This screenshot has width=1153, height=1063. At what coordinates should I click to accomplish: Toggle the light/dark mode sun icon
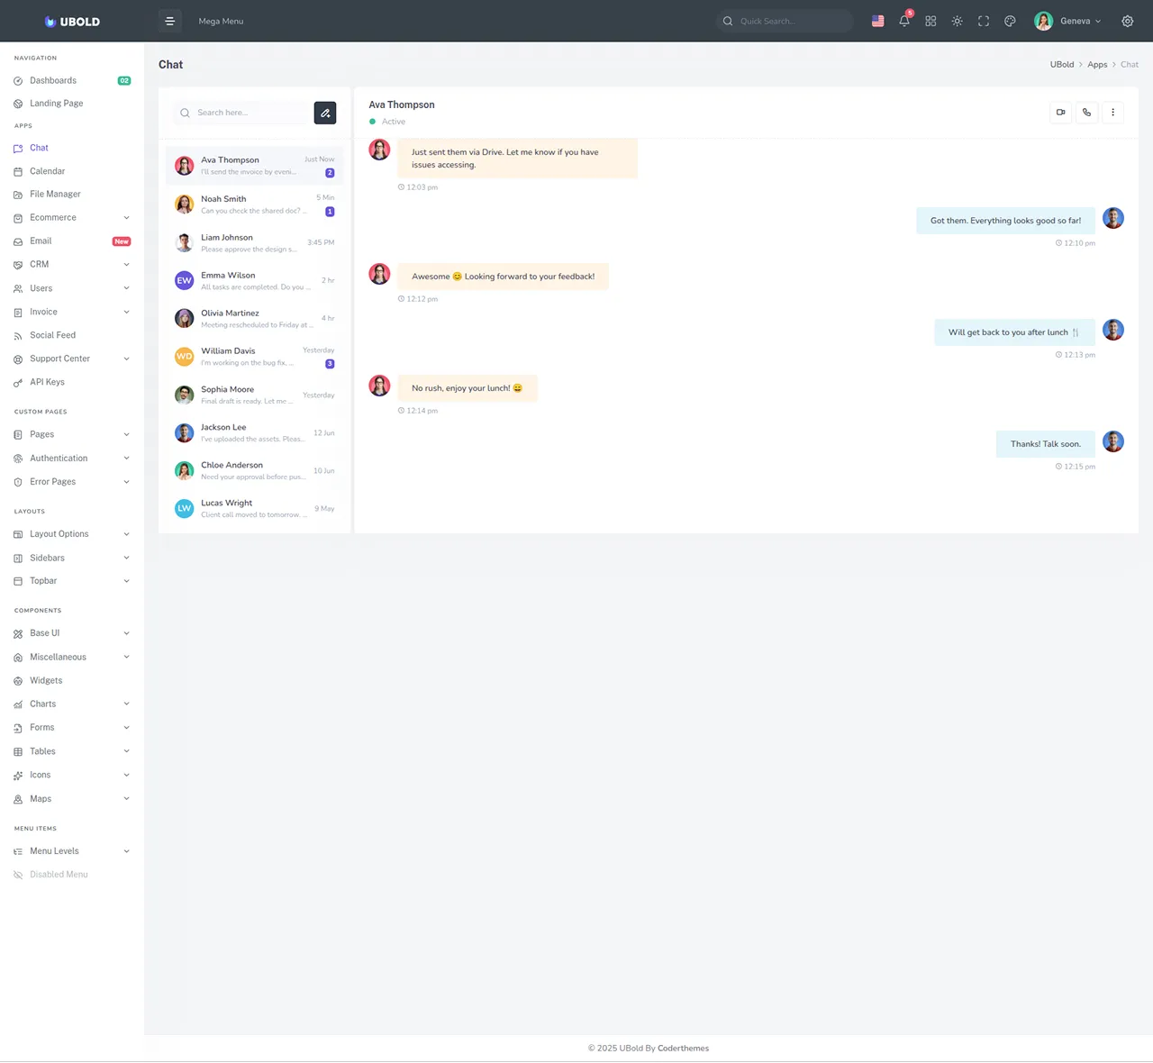[x=957, y=21]
